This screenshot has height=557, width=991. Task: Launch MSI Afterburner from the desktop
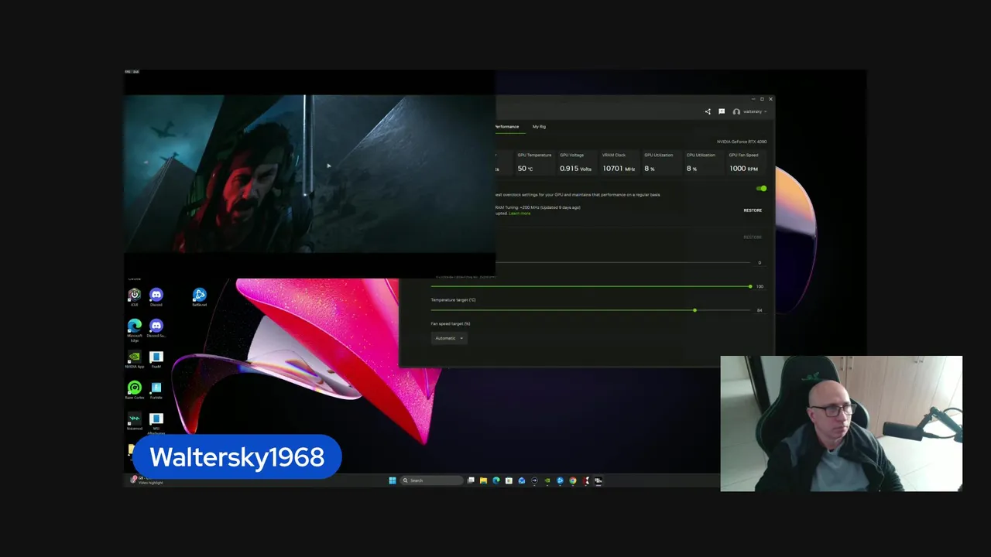156,422
